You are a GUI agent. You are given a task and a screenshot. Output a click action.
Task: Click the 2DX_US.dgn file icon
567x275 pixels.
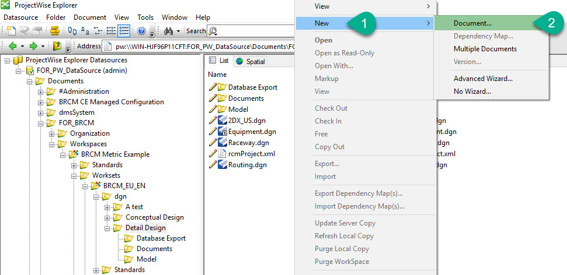(222, 121)
